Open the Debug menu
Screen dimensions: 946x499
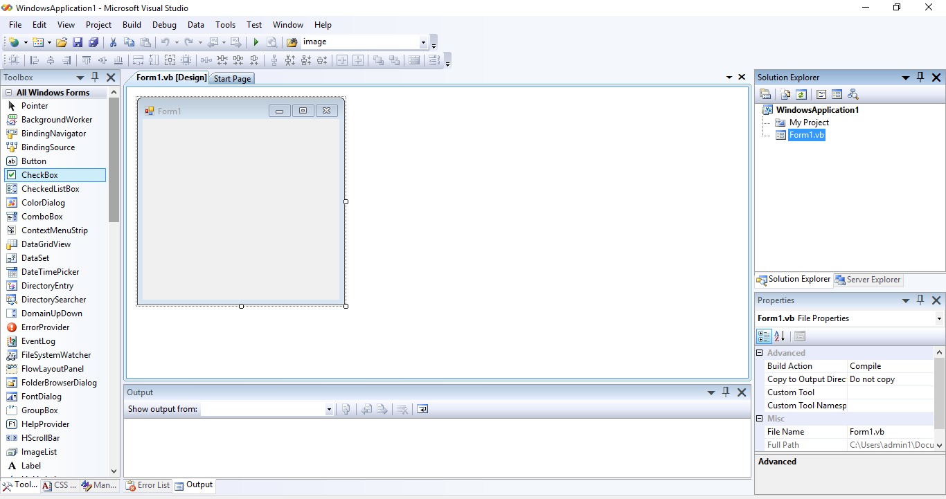[165, 25]
